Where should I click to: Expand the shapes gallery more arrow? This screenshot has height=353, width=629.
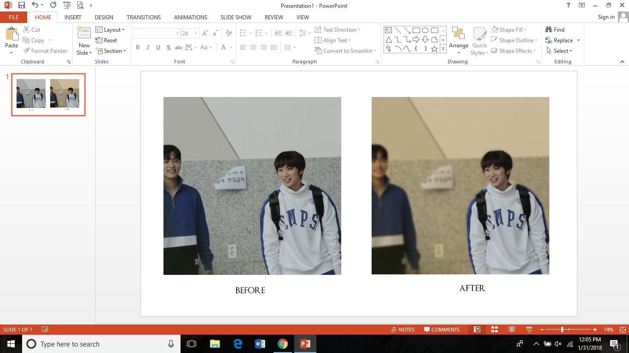pyautogui.click(x=443, y=49)
